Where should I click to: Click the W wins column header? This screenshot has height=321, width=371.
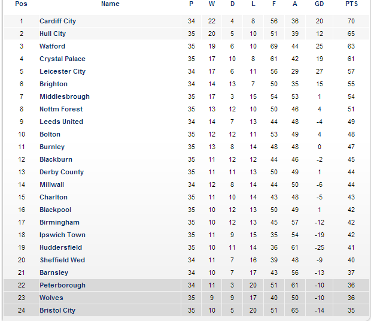(212, 4)
